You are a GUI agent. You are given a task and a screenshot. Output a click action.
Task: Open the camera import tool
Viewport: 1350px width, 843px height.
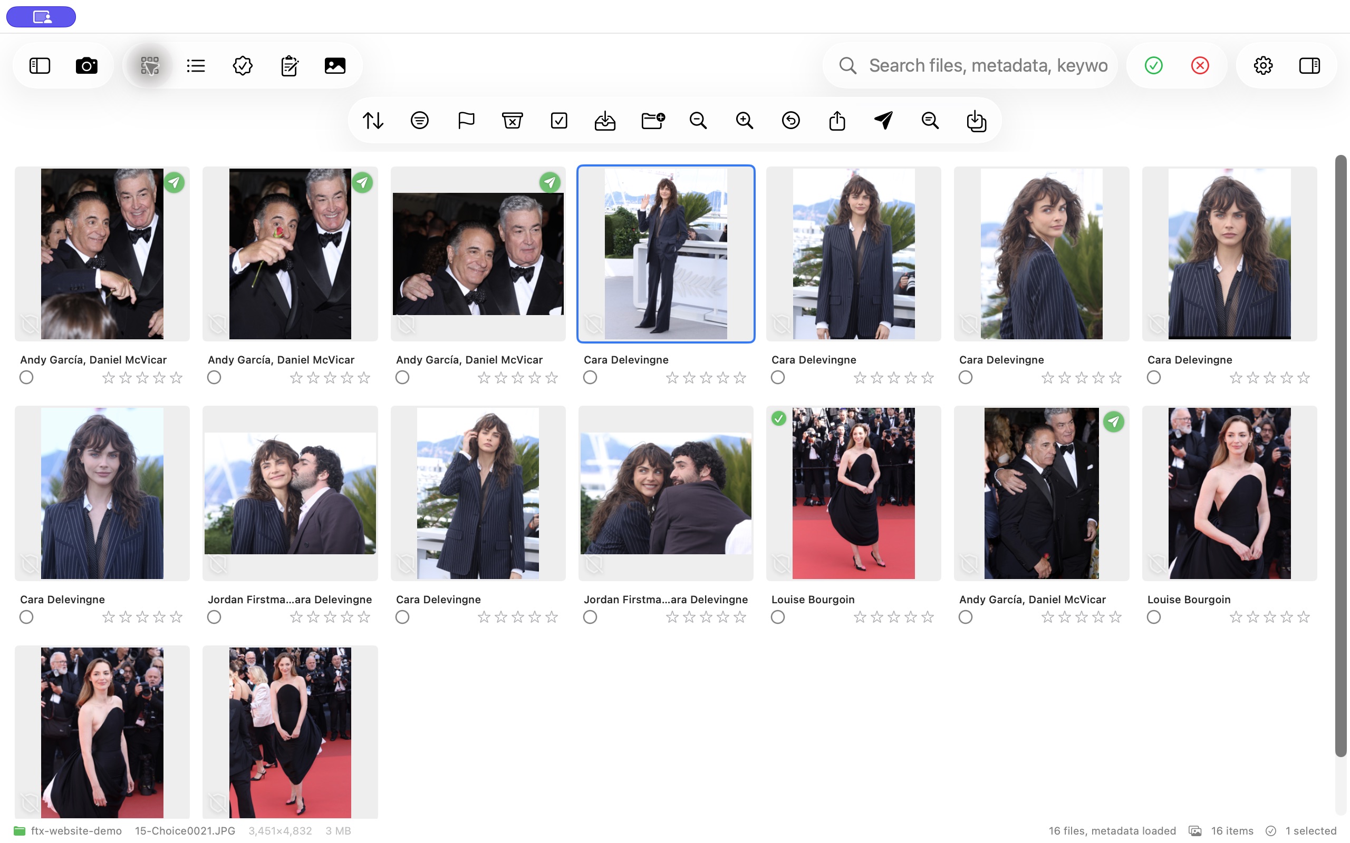[x=86, y=66]
